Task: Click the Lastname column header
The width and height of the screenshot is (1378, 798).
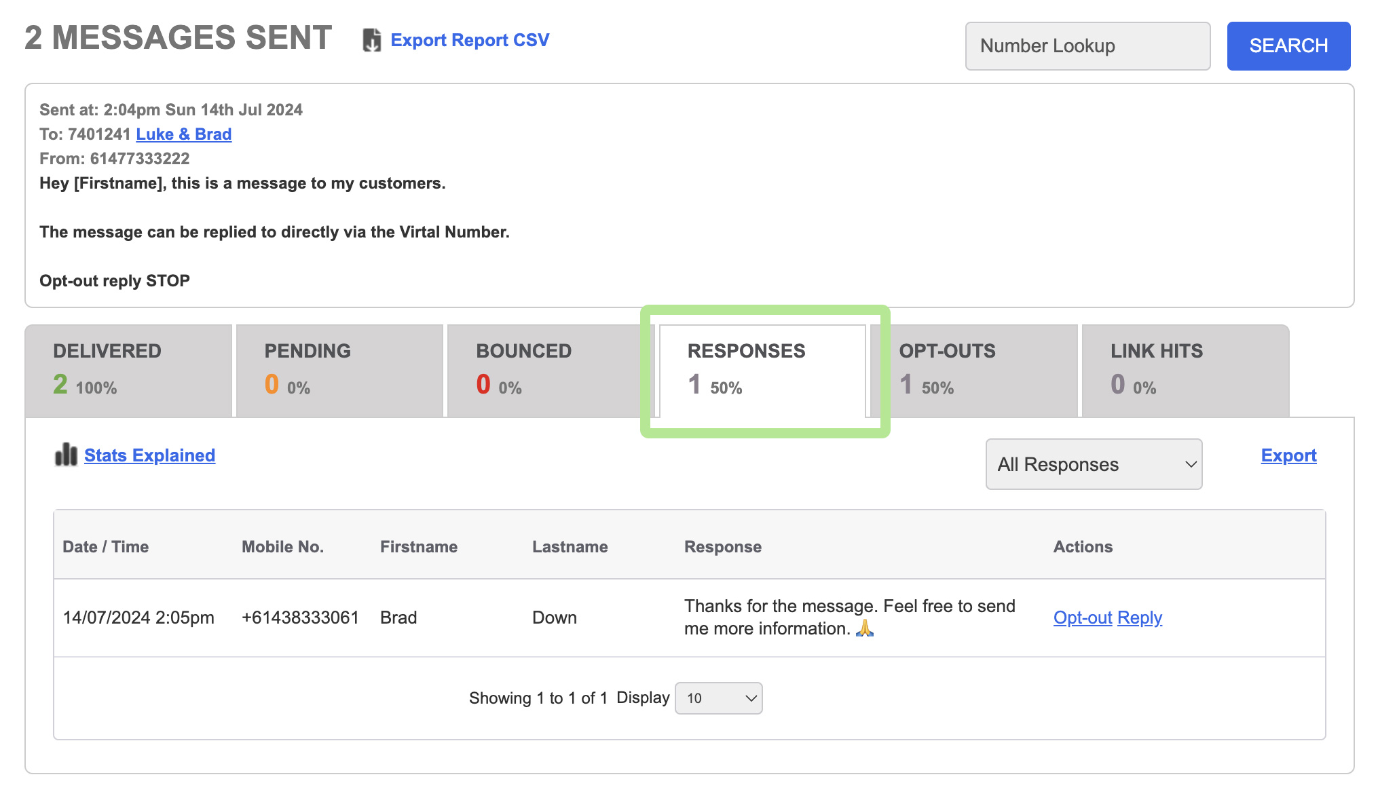Action: [x=570, y=547]
